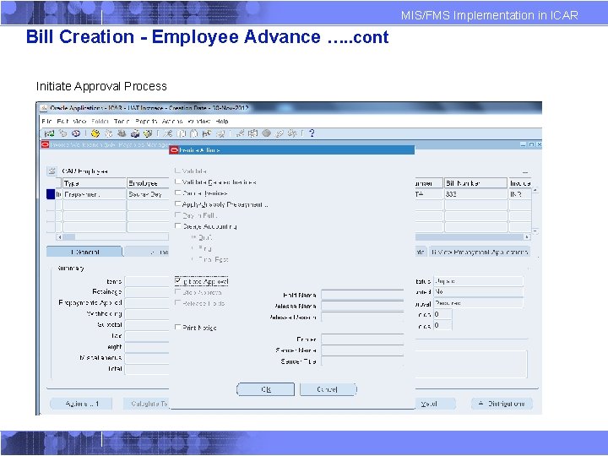608x456 pixels.
Task: Open the Reports menu
Action: tap(146, 122)
